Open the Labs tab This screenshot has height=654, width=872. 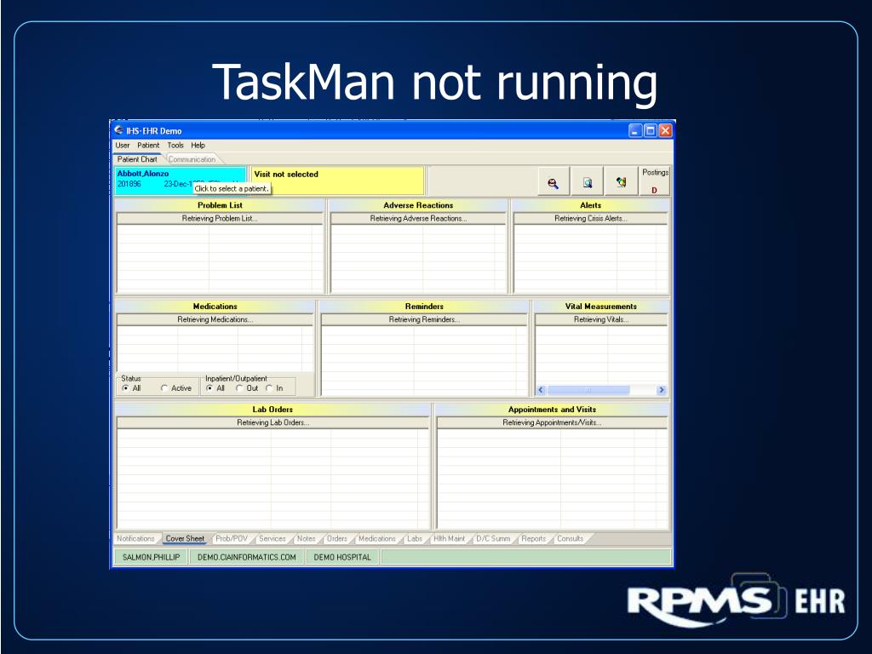click(415, 538)
